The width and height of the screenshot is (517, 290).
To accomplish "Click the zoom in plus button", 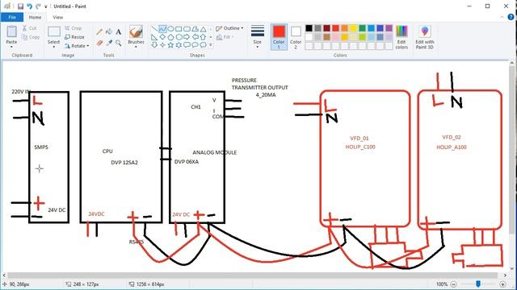I will [502, 284].
